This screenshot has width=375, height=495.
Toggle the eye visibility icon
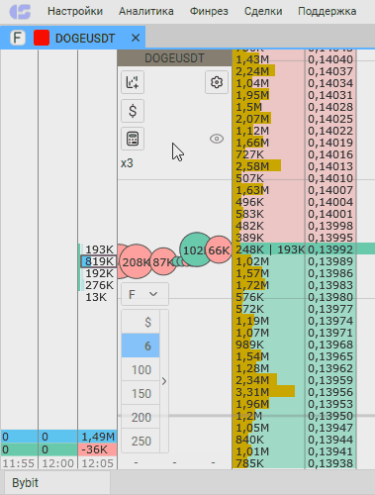click(217, 139)
